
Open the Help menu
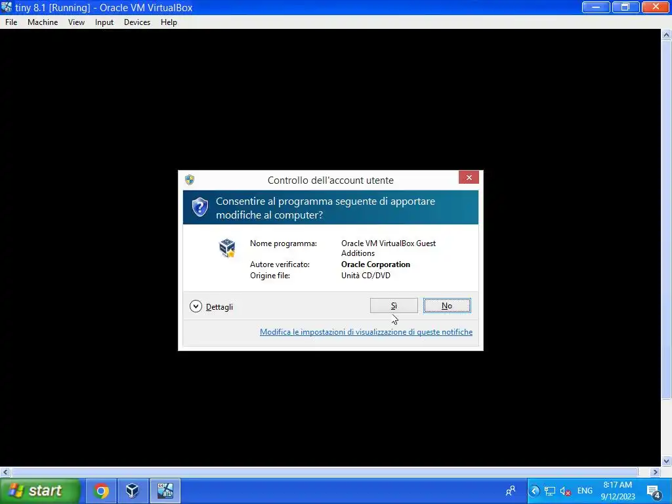click(169, 22)
